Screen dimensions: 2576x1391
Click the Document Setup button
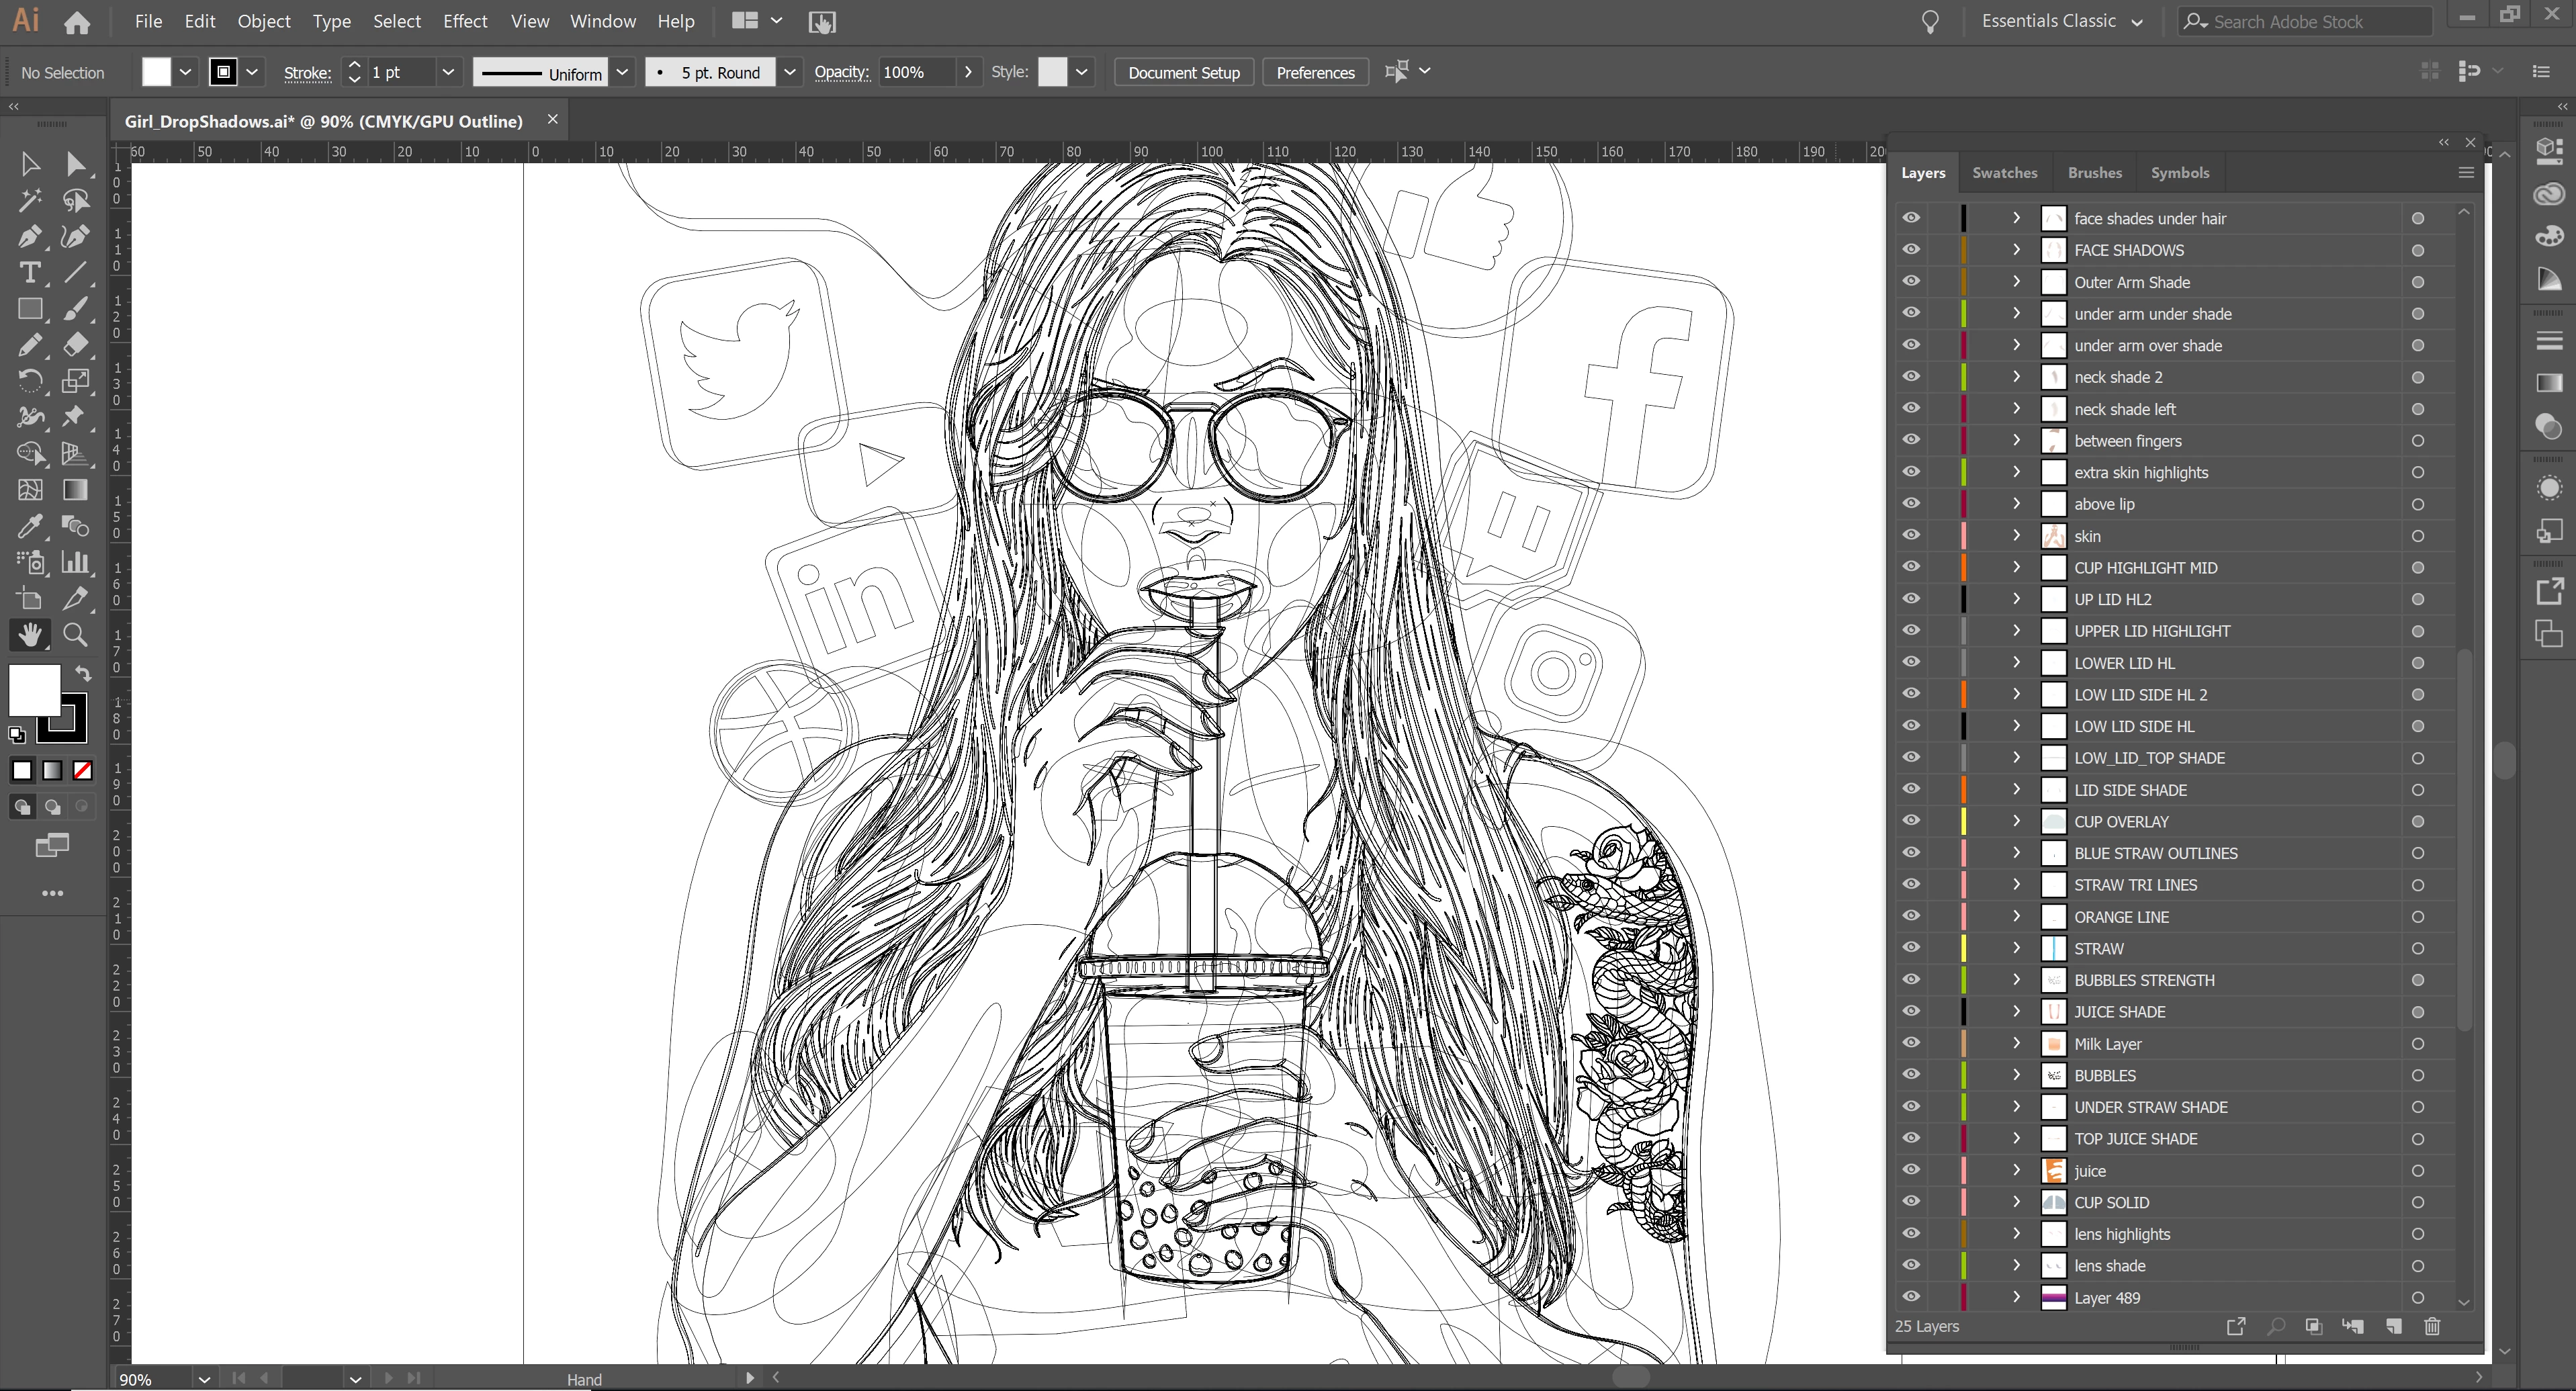coord(1183,72)
